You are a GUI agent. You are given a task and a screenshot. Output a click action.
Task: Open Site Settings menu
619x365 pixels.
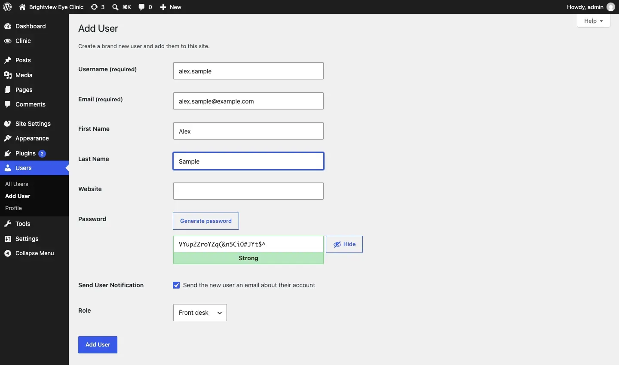(34, 124)
